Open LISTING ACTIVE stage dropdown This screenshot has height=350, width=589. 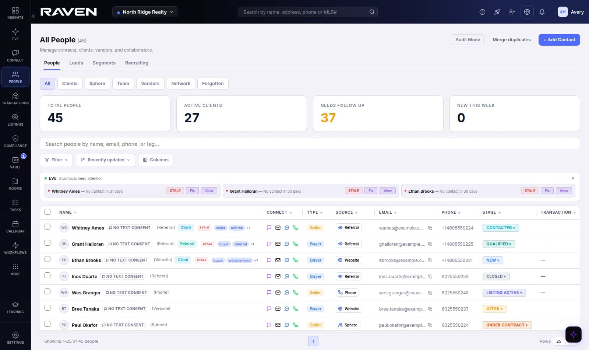point(504,293)
